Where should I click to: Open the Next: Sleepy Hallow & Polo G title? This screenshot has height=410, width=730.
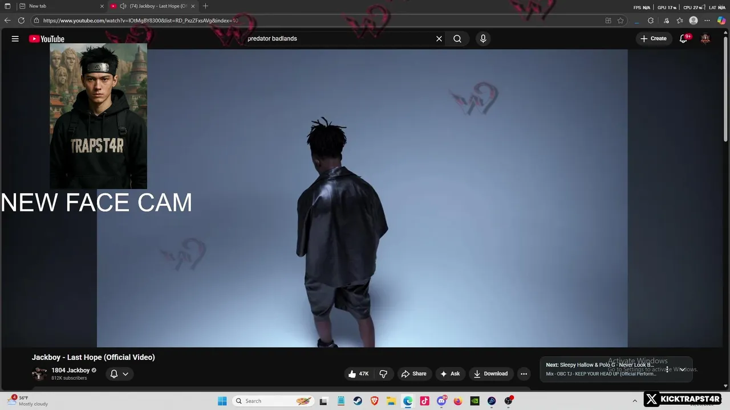[x=599, y=365]
